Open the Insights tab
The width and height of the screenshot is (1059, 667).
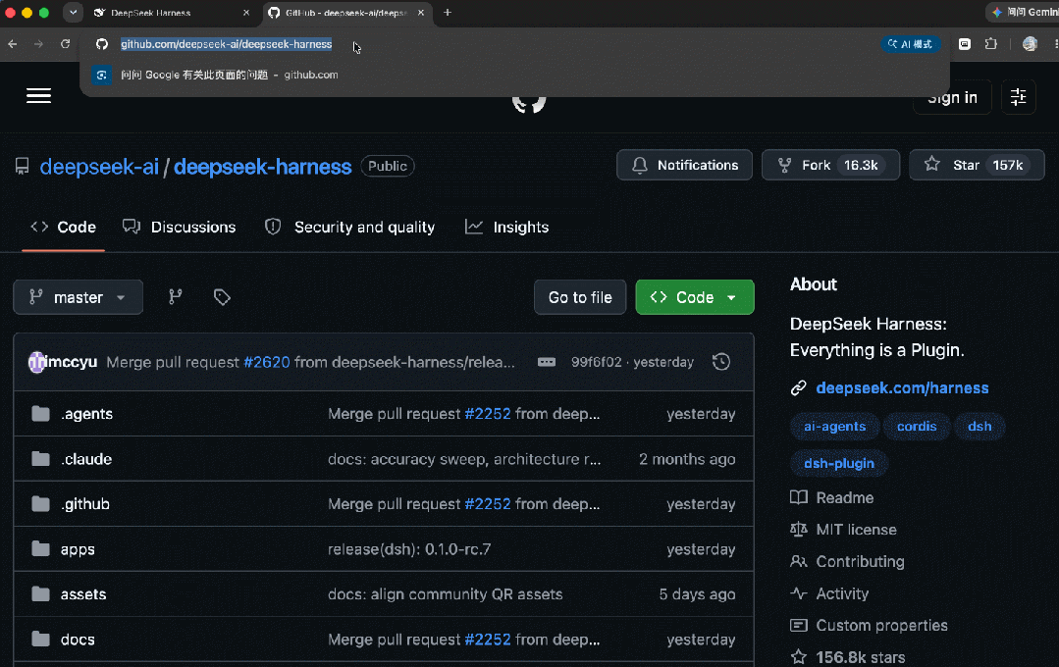click(507, 227)
